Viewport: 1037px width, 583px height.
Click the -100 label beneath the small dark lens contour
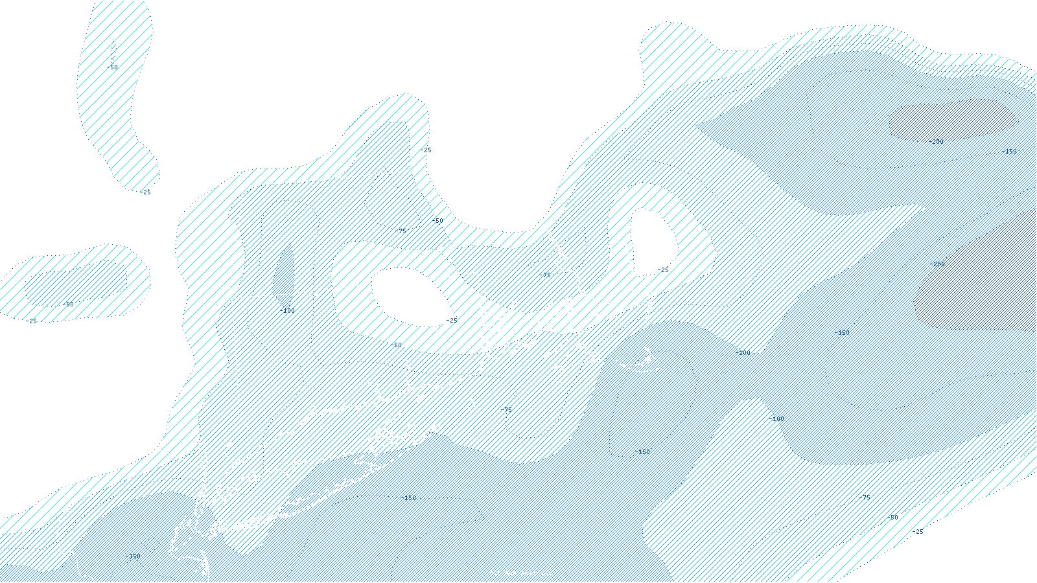[287, 310]
